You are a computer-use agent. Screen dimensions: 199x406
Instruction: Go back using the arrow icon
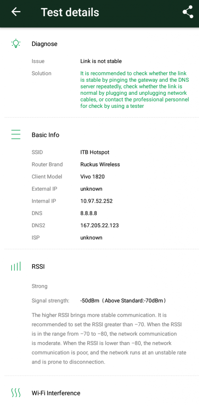[16, 12]
